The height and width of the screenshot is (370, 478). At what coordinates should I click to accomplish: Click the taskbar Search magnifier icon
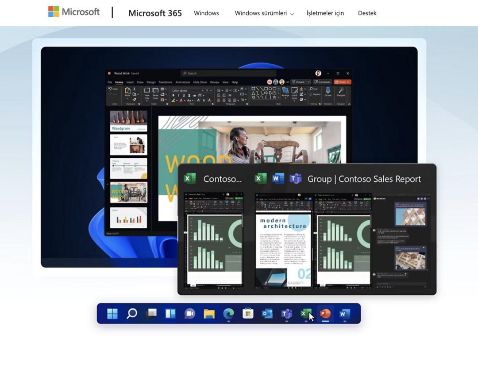pyautogui.click(x=132, y=314)
